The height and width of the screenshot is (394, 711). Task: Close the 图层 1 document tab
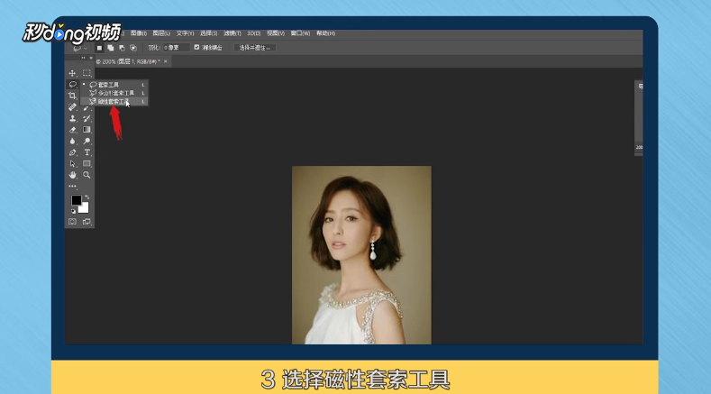tap(166, 61)
